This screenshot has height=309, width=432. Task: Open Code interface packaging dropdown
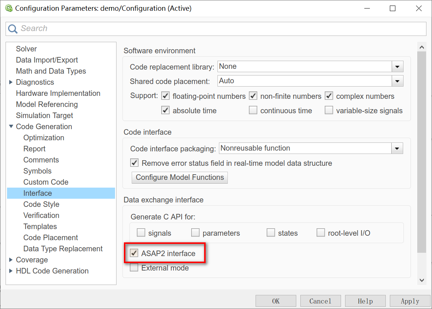pyautogui.click(x=397, y=148)
